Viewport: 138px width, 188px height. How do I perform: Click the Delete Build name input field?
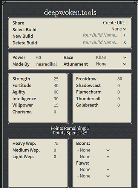pyautogui.click(x=101, y=42)
